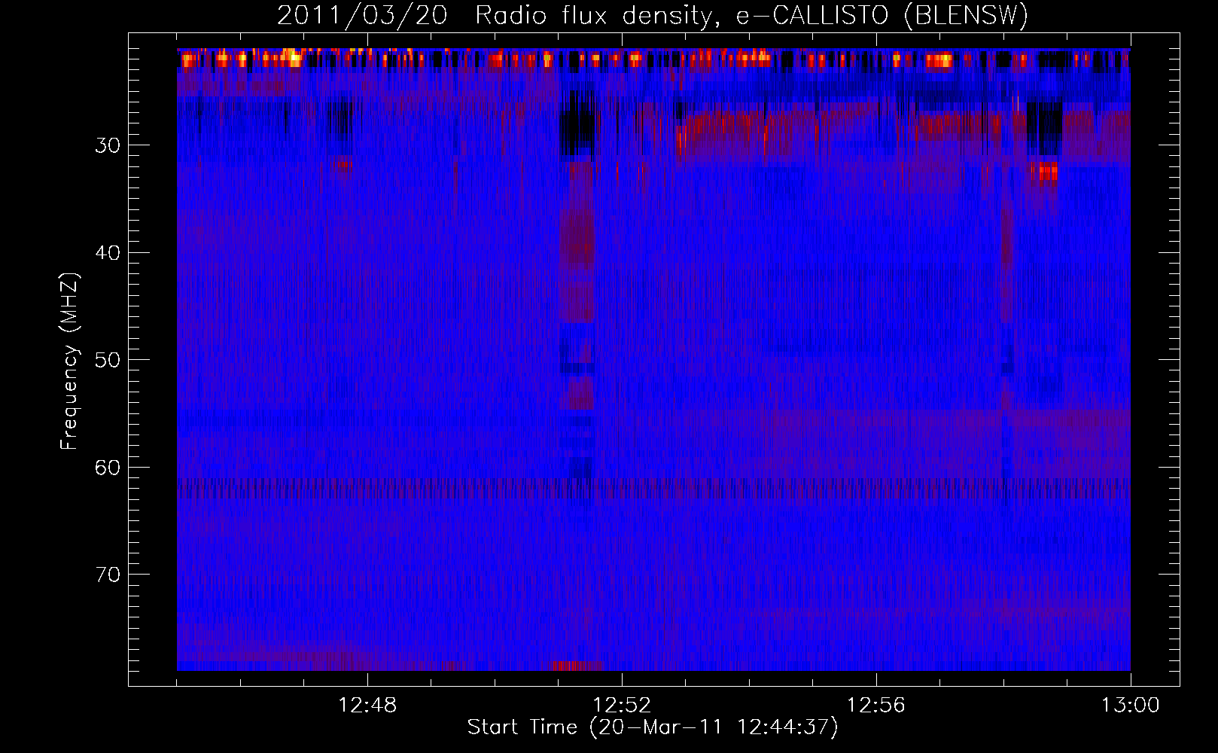Image resolution: width=1218 pixels, height=753 pixels.
Task: Click the 12:48 time tick label
Action: [x=367, y=706]
